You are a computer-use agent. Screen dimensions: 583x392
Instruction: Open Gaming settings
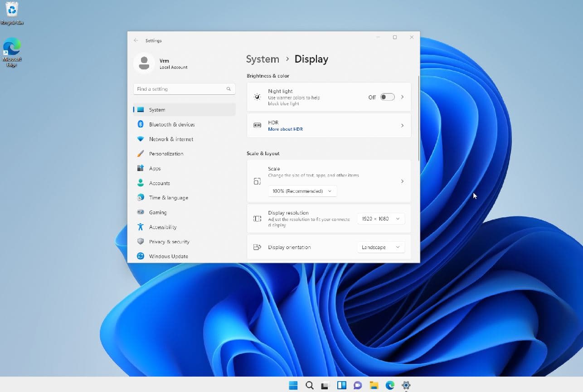click(158, 212)
